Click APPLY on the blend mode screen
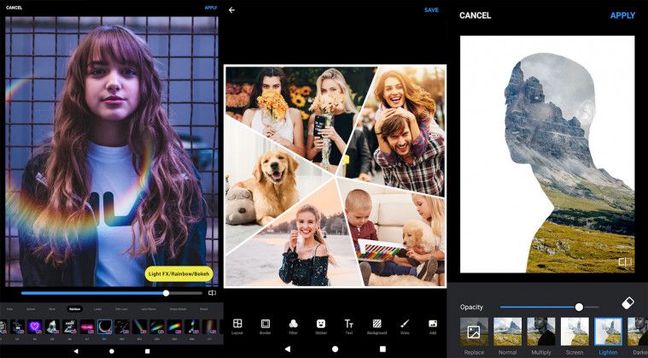The height and width of the screenshot is (358, 648). tap(622, 15)
